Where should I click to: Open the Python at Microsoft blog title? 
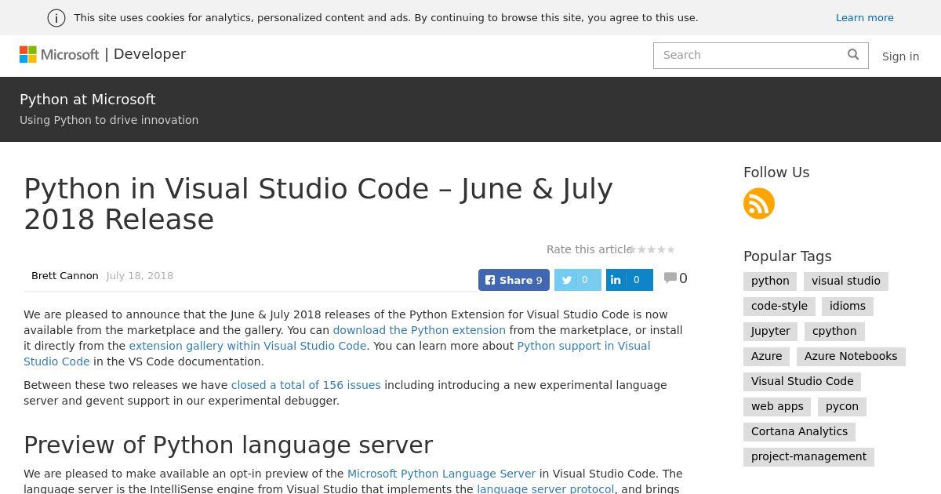[88, 100]
